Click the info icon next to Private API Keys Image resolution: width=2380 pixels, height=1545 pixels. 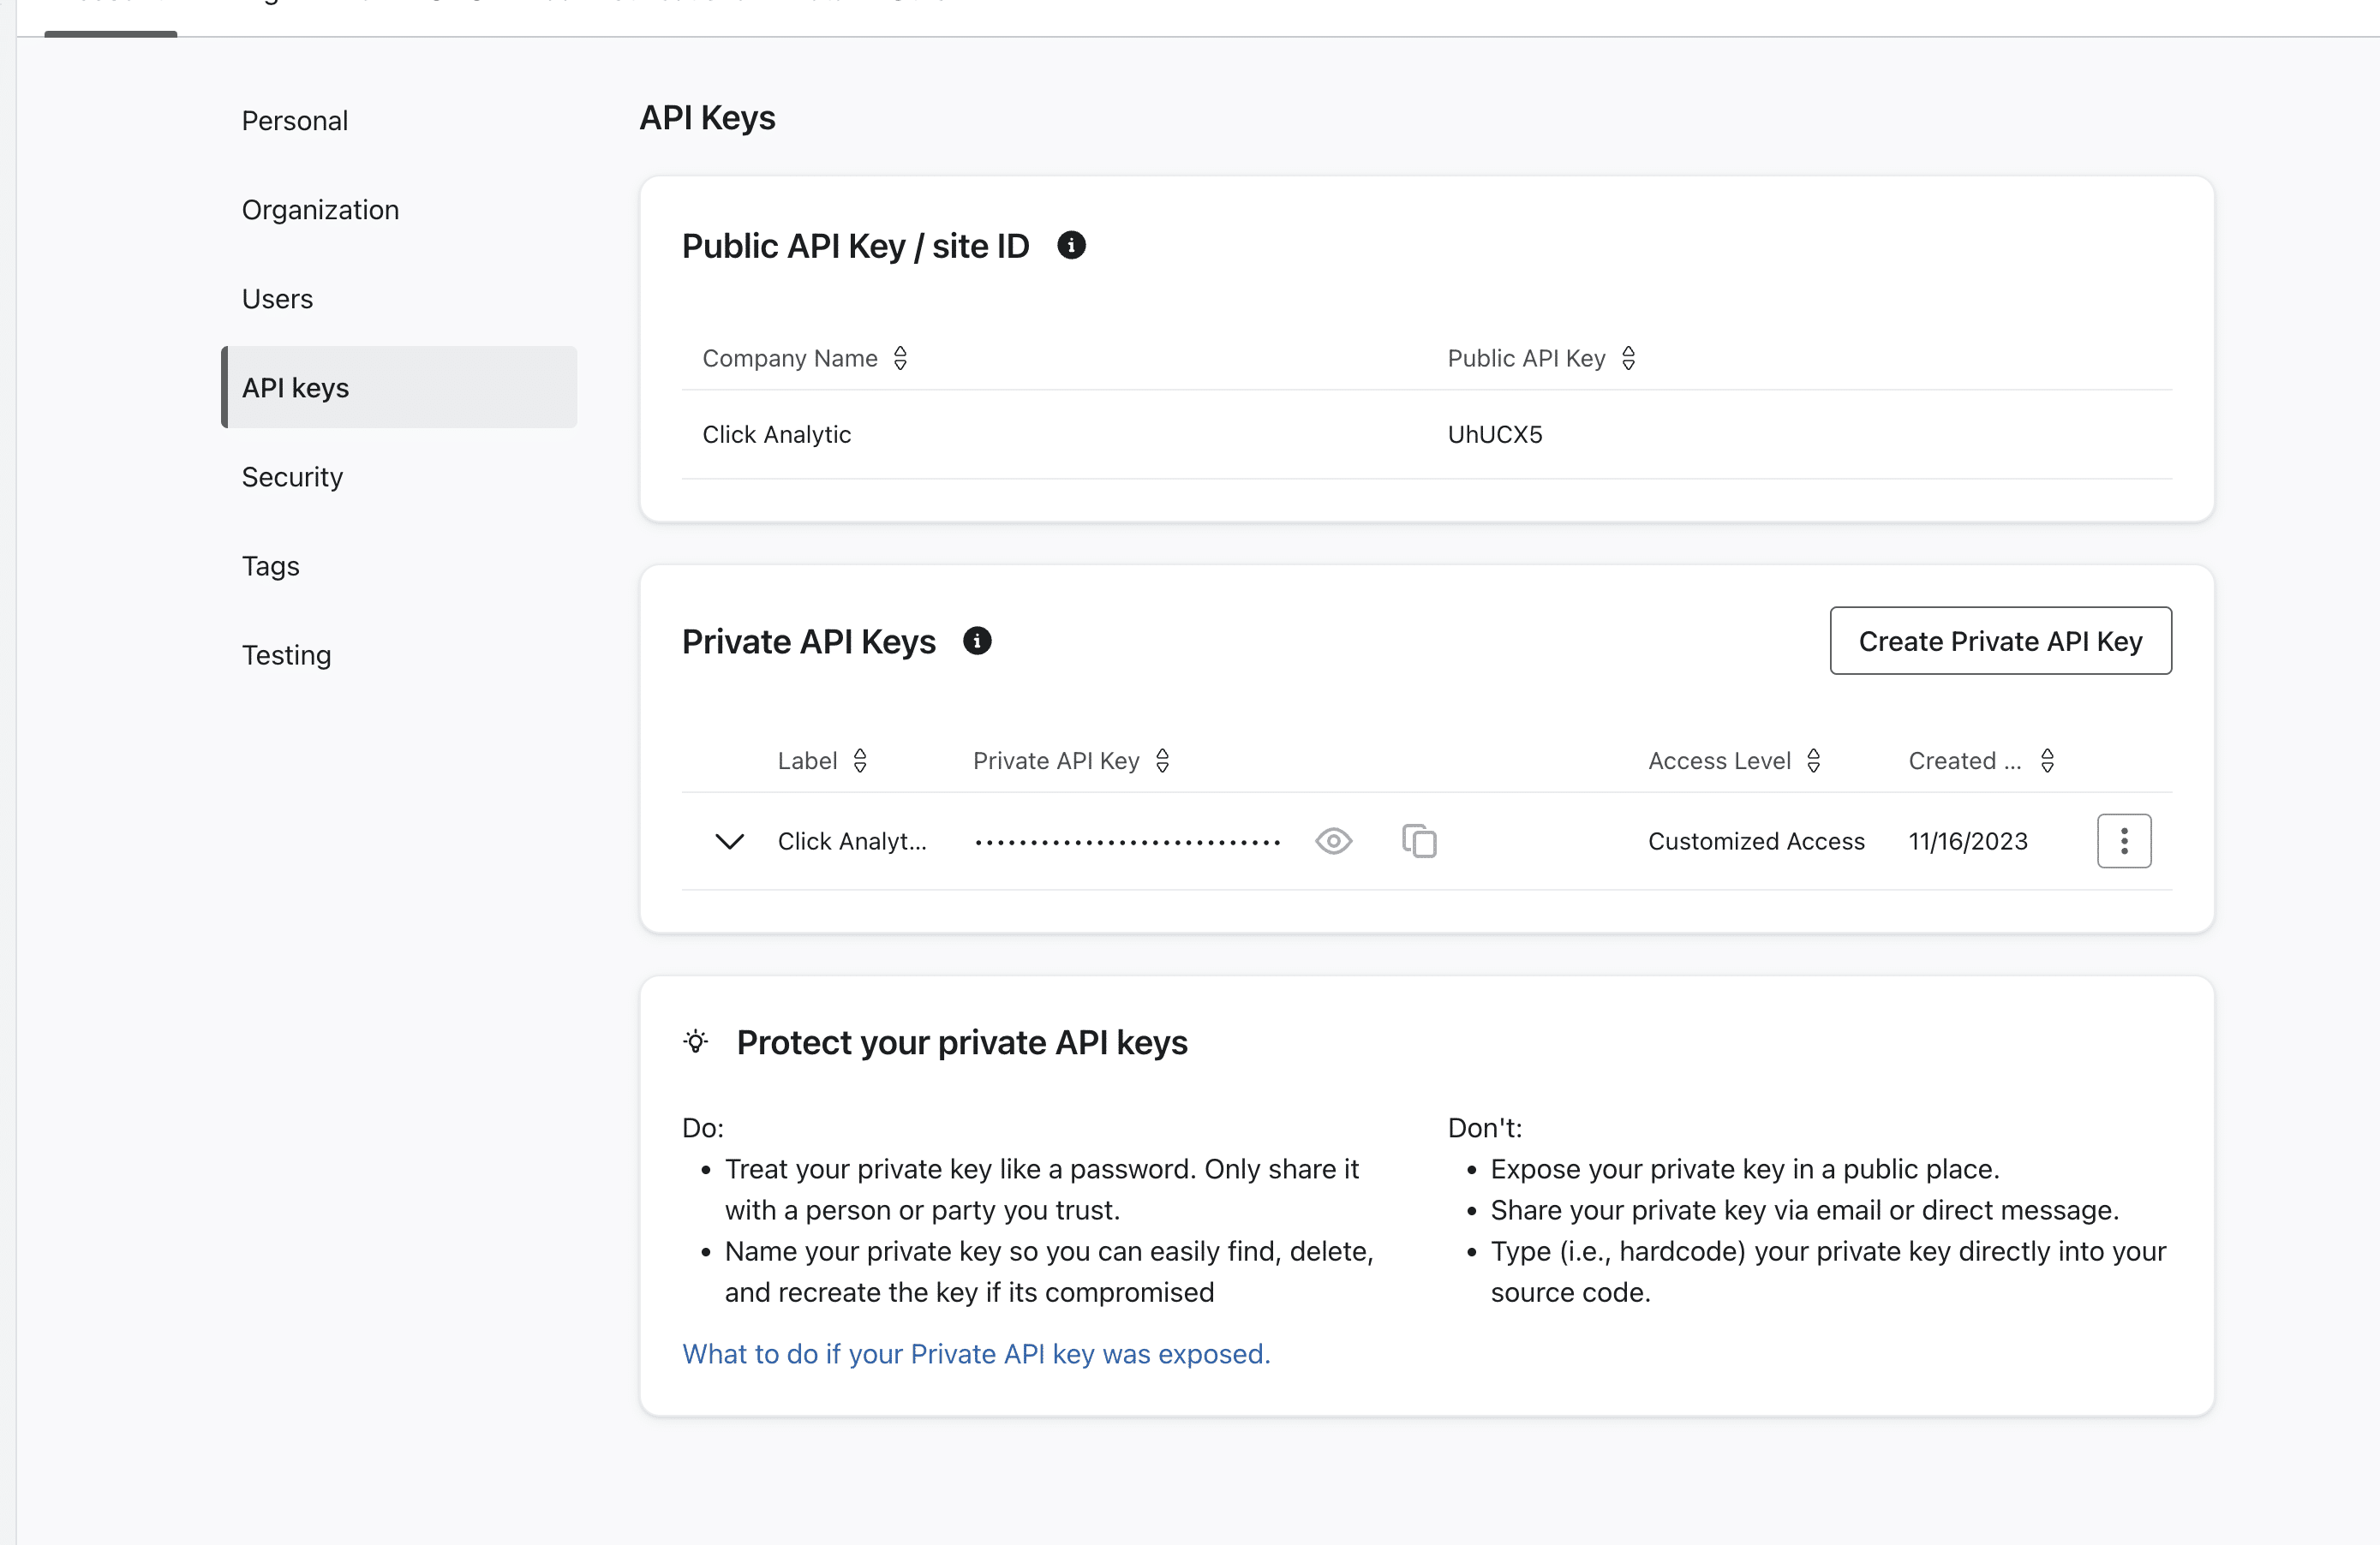point(977,640)
